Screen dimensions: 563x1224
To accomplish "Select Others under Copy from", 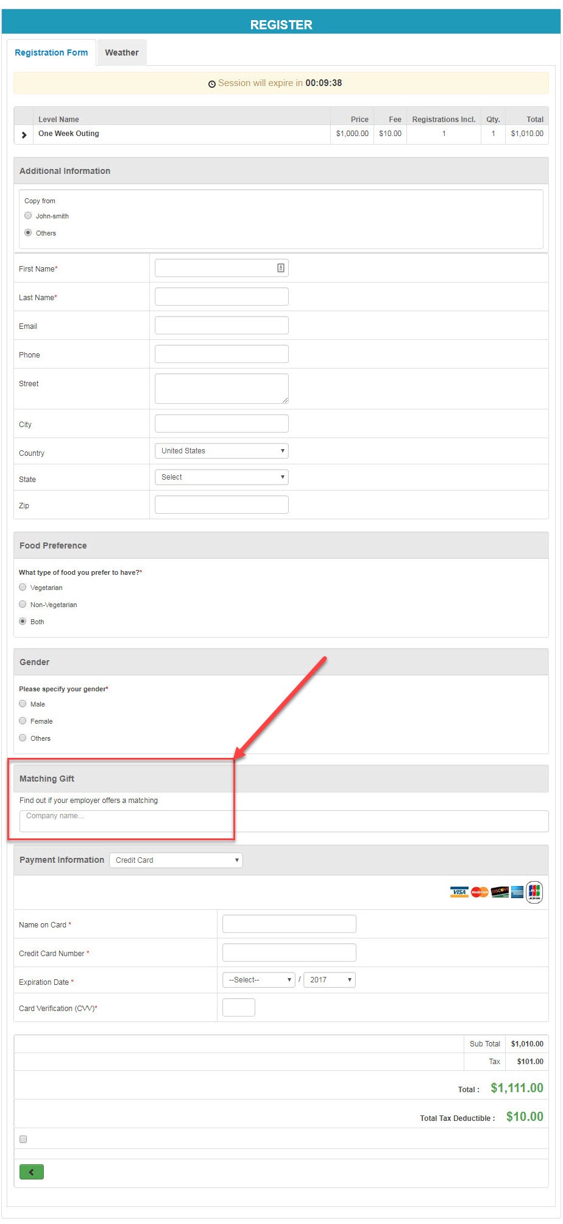I will [x=28, y=232].
